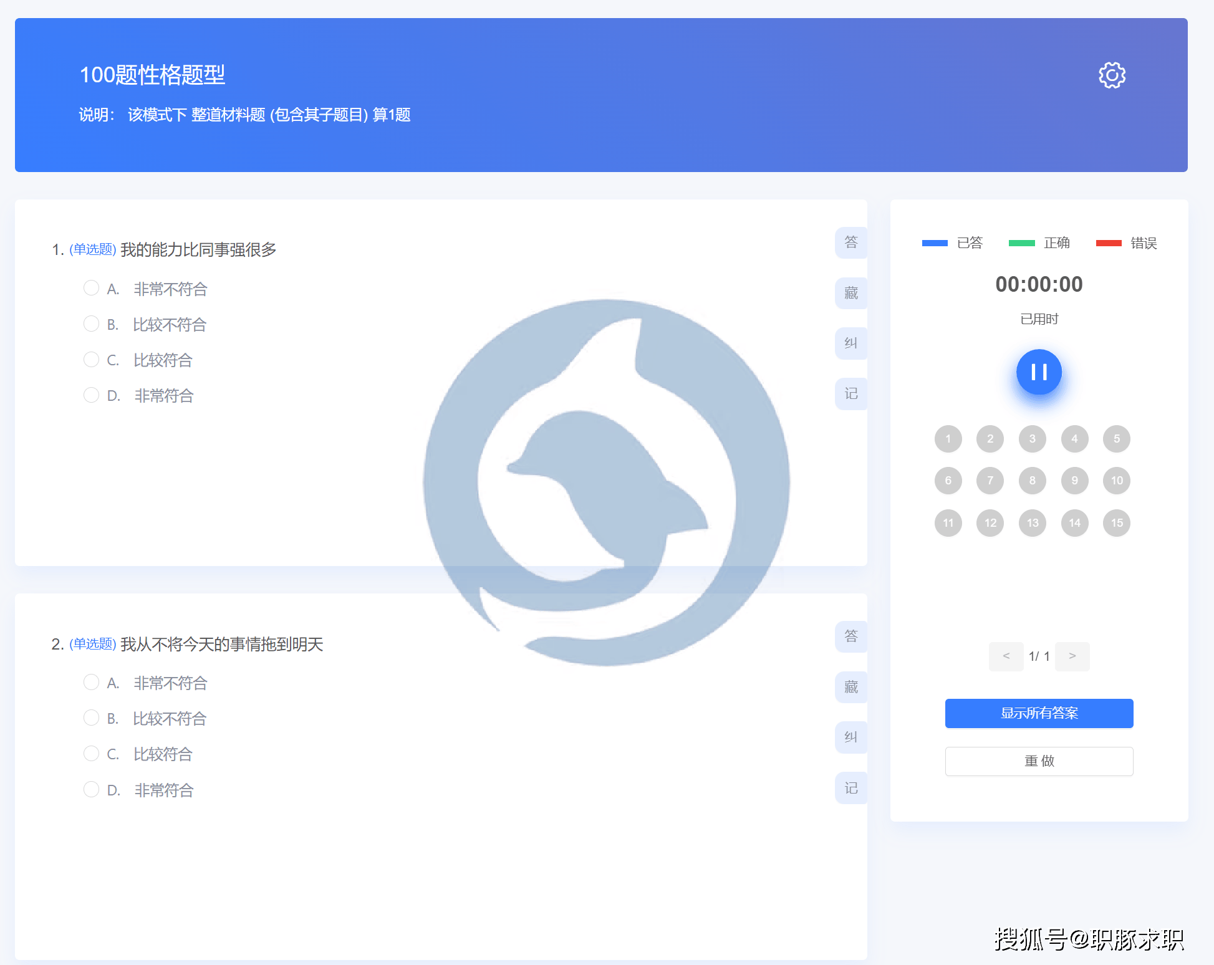Screen dimensions: 1214x965
Task: Jump to question 5 in number grid
Action: pyautogui.click(x=1116, y=439)
